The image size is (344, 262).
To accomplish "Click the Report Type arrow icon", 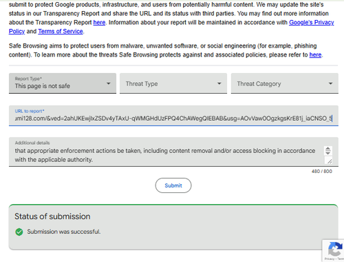I will coord(109,83).
